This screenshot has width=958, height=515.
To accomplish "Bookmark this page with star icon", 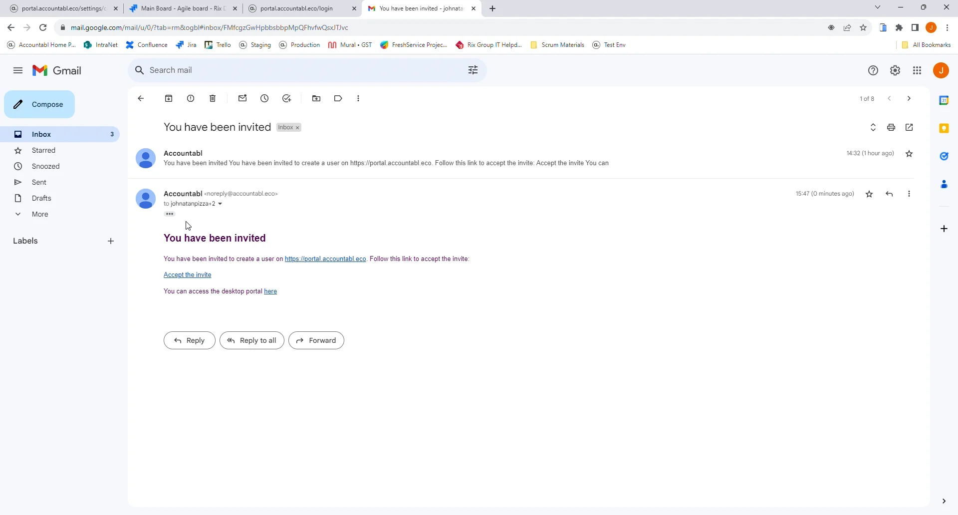I will [x=863, y=28].
